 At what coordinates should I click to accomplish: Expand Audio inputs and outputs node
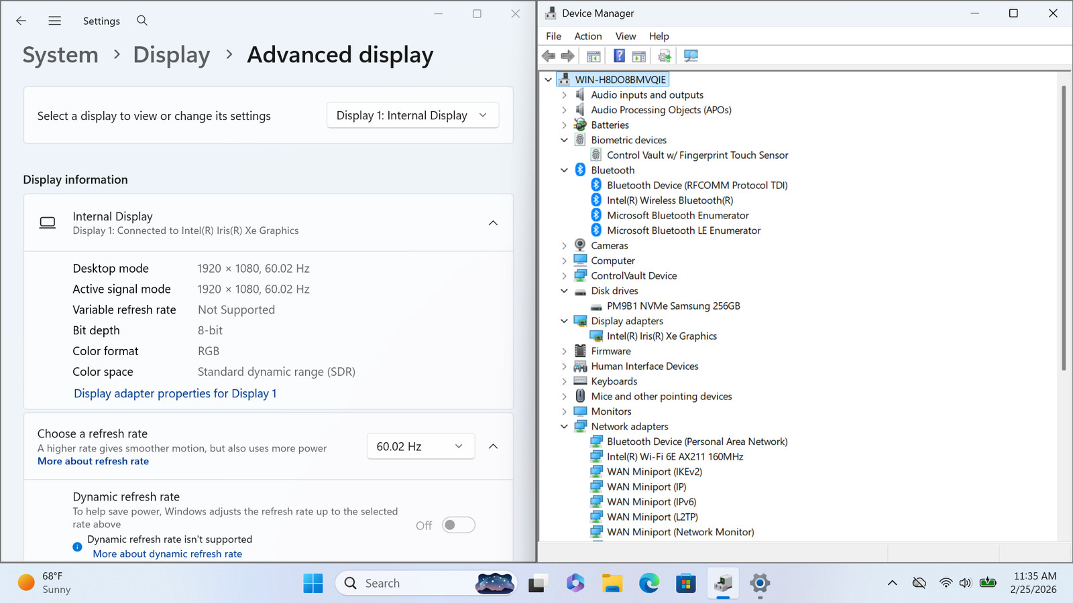click(564, 95)
